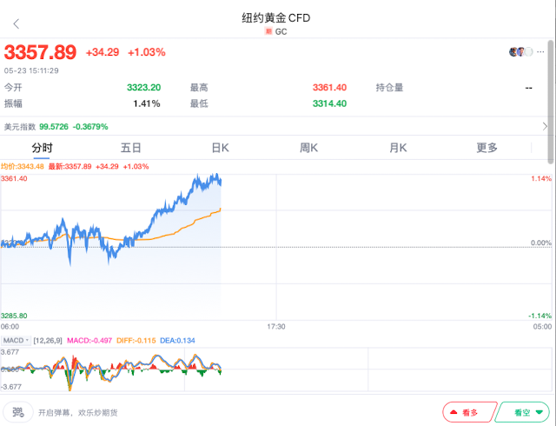Click the red bullish icon on 看多
Screen dimensions: 556x426
click(455, 412)
